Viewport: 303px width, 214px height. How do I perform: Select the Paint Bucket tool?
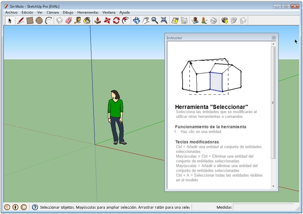[x=87, y=20]
